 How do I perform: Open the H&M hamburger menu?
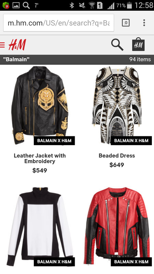pos(2,45)
